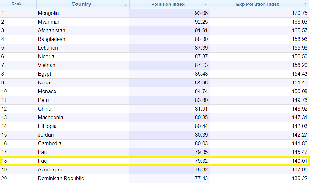Sort by the Country column header
Viewport: 310px width, 184px height.
coord(81,4)
